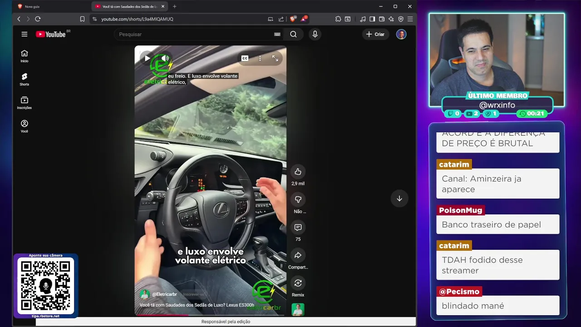Go back with the browser back arrow
The width and height of the screenshot is (581, 327).
point(19,19)
